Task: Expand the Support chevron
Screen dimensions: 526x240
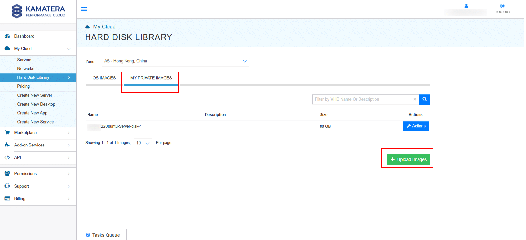Action: click(x=68, y=186)
